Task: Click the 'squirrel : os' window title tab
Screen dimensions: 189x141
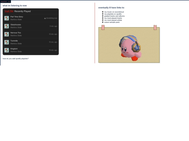Action: [5, 1]
